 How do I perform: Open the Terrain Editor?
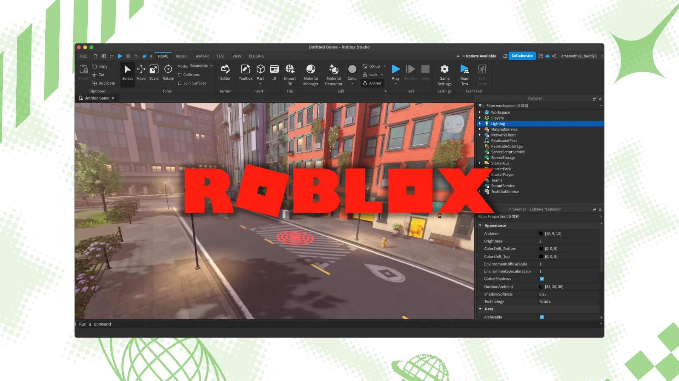225,72
